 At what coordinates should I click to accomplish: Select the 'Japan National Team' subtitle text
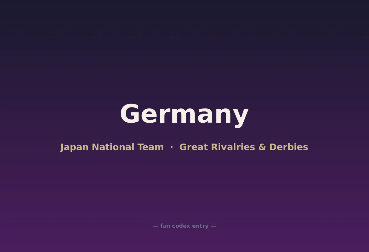coord(112,147)
